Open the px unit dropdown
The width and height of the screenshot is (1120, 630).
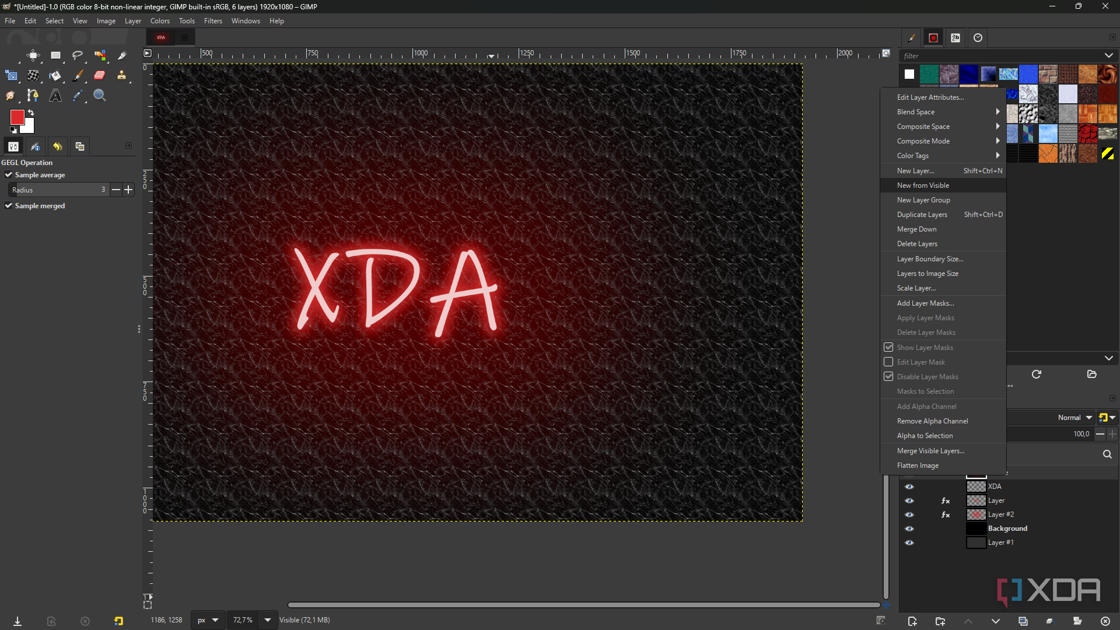click(208, 620)
